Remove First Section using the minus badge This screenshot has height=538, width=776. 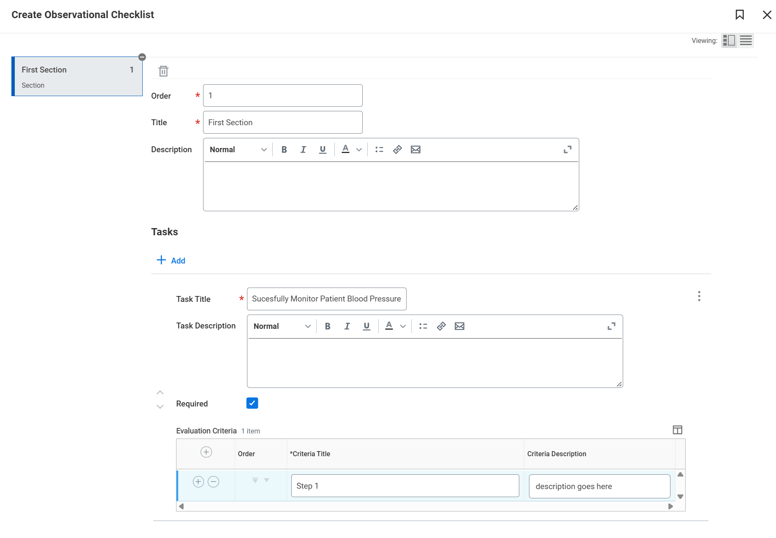[142, 57]
